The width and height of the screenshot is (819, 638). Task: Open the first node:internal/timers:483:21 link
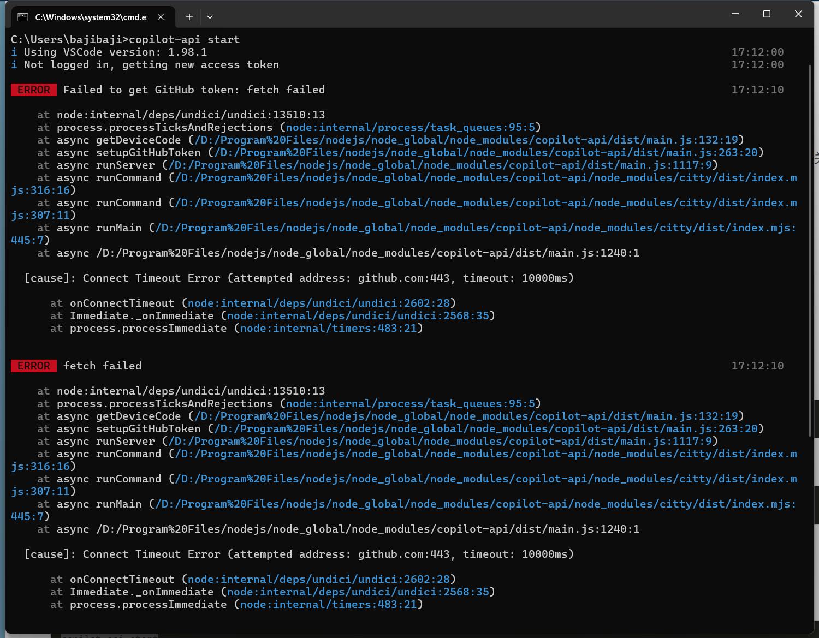[329, 329]
